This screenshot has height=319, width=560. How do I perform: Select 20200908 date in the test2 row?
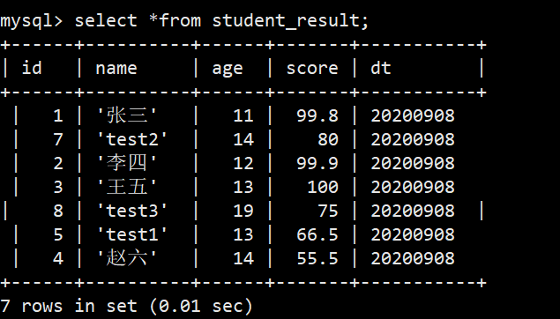coord(413,139)
